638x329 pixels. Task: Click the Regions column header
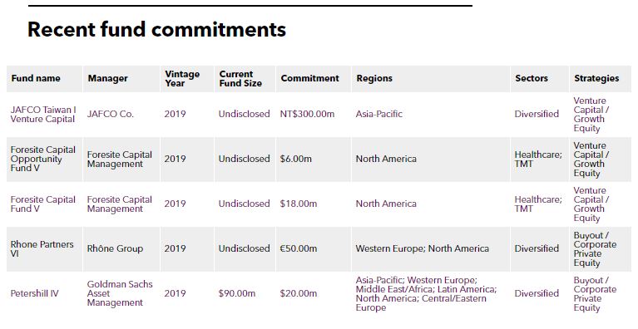[x=374, y=78]
